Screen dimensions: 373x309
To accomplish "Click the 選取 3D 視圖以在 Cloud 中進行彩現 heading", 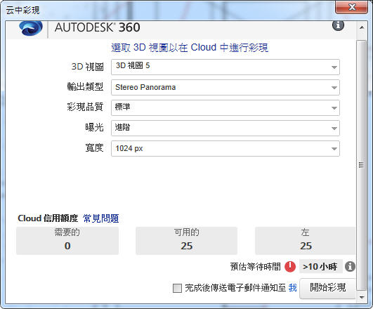I will point(190,48).
